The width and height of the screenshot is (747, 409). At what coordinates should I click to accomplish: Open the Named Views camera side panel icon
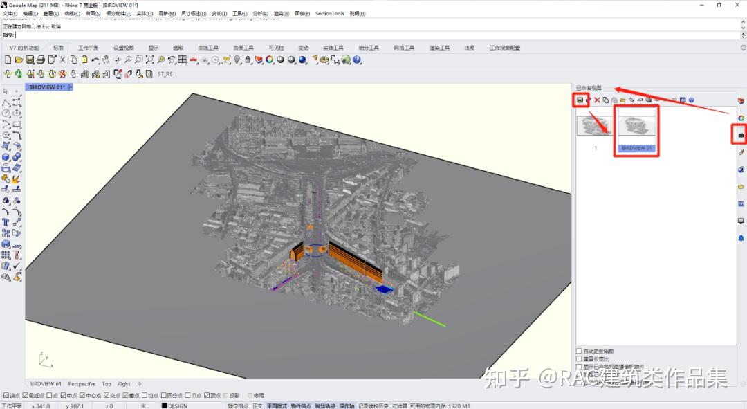741,134
